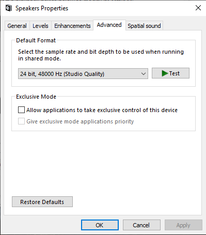Screen dimensions: 206x235
Task: Go to the Enhancements tab
Action: pos(72,26)
